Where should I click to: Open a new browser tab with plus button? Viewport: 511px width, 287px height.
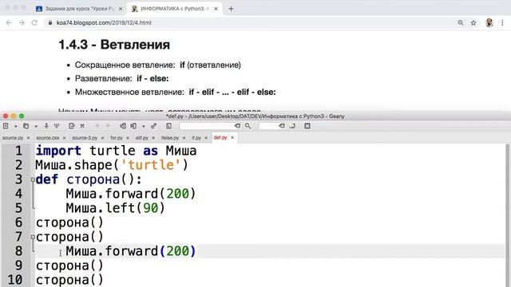pyautogui.click(x=231, y=9)
